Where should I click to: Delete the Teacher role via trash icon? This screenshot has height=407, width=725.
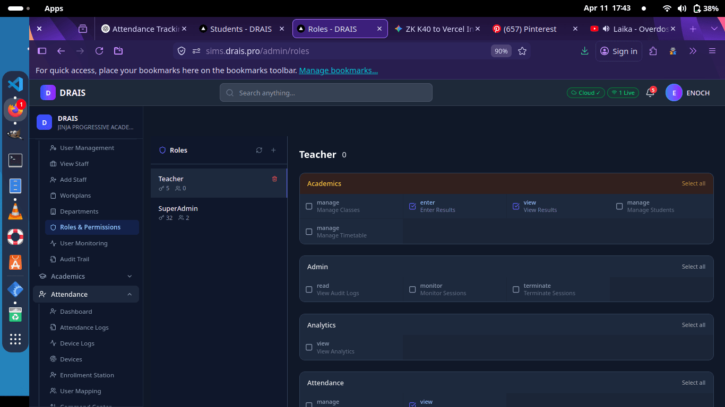274,179
